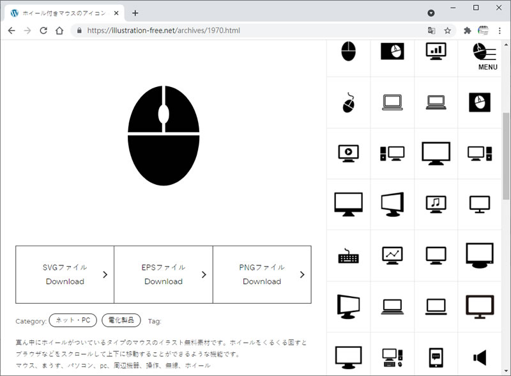
Task: Open the keyboard icon
Action: (348, 256)
